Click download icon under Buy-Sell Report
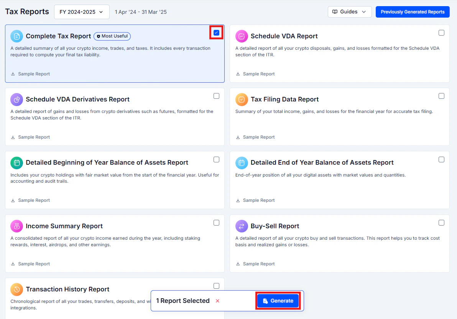The height and width of the screenshot is (319, 457). tap(238, 264)
